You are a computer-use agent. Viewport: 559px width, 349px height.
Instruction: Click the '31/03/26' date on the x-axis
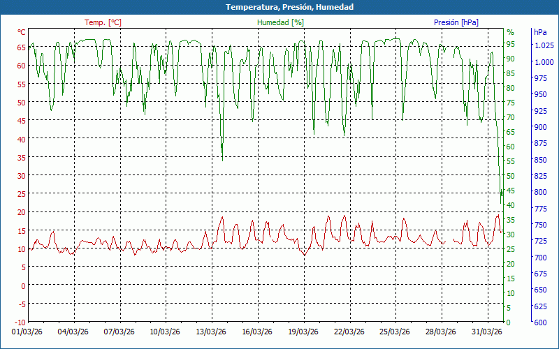coord(486,332)
